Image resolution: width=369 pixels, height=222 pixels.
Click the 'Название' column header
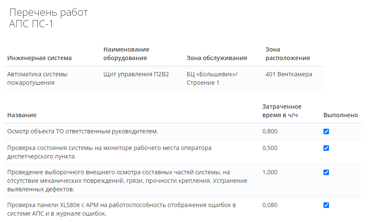click(22, 115)
